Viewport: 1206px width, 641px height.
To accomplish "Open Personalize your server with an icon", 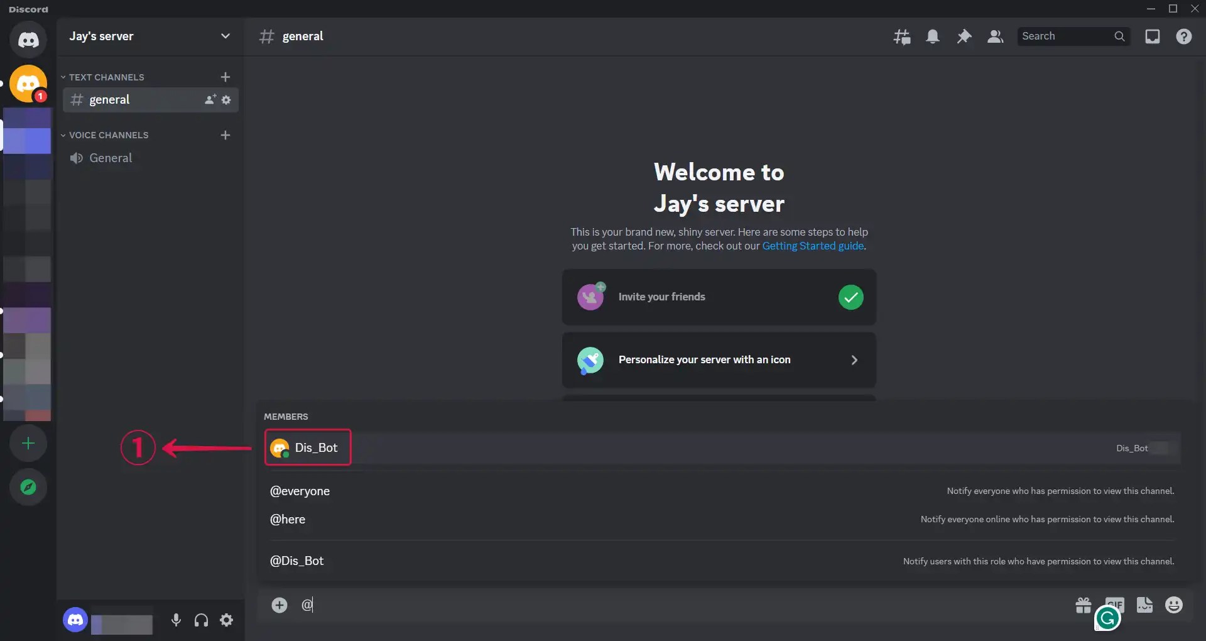I will click(719, 360).
